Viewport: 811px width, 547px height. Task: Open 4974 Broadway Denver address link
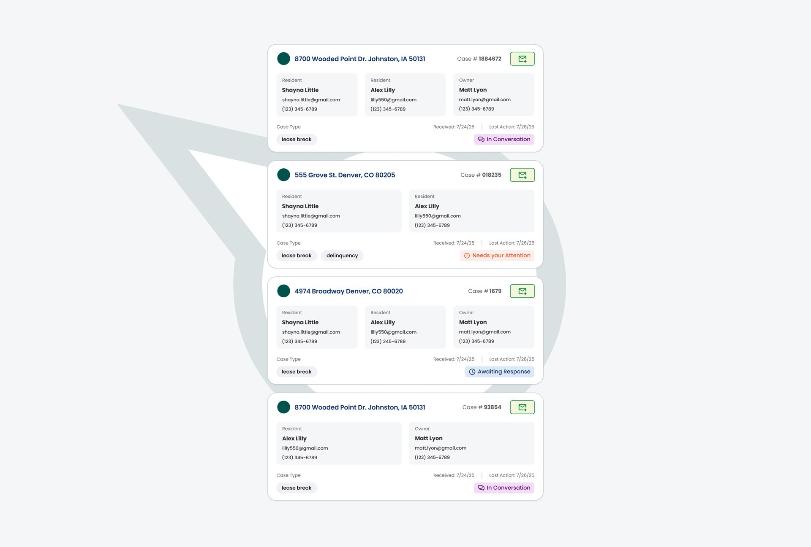348,291
